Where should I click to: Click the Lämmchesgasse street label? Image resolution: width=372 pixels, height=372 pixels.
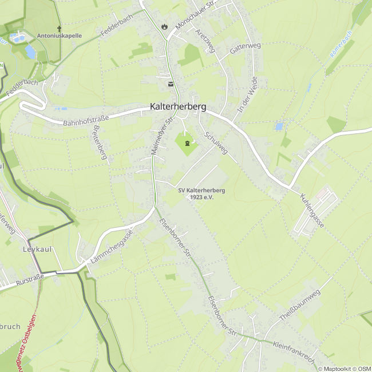112,247
